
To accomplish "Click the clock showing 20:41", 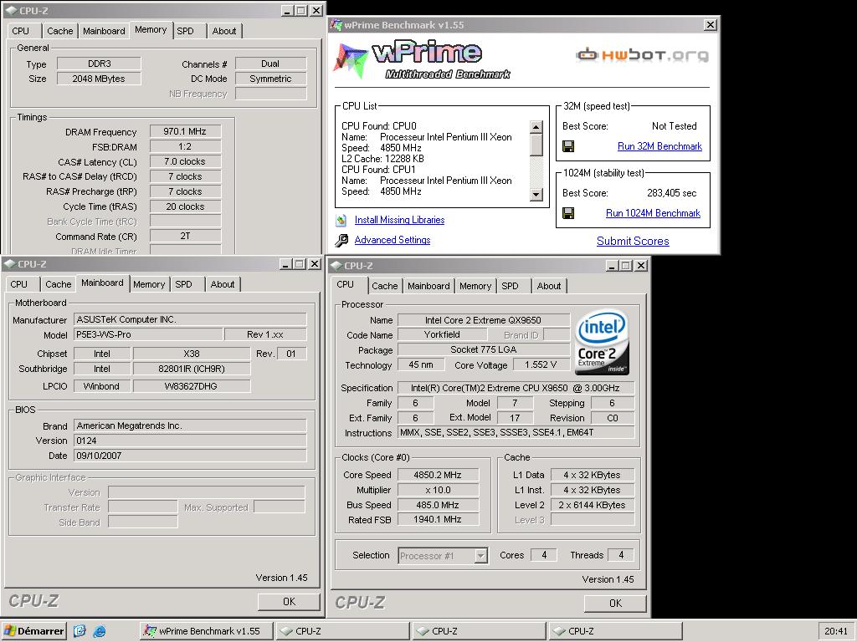I will (836, 631).
